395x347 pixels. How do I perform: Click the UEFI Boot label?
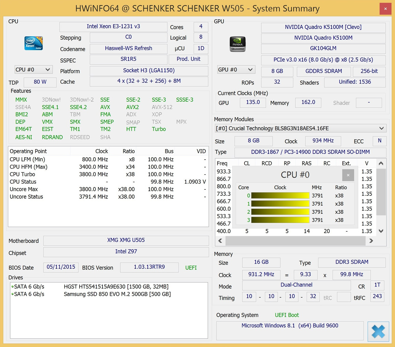point(287,315)
